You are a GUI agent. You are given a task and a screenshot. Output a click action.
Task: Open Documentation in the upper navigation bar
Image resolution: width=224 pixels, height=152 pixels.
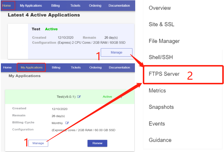[119, 6]
